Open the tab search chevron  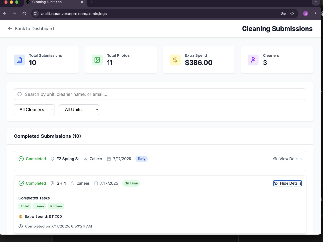[x=316, y=2]
